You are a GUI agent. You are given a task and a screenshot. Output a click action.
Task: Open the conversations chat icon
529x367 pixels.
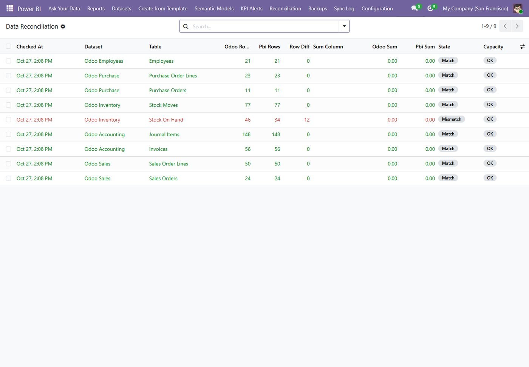(415, 8)
